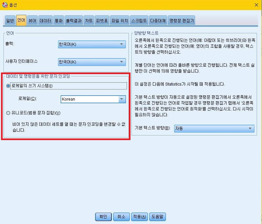Click the 출력: label text
Viewport: 262px width, 224px height.
coord(10,44)
